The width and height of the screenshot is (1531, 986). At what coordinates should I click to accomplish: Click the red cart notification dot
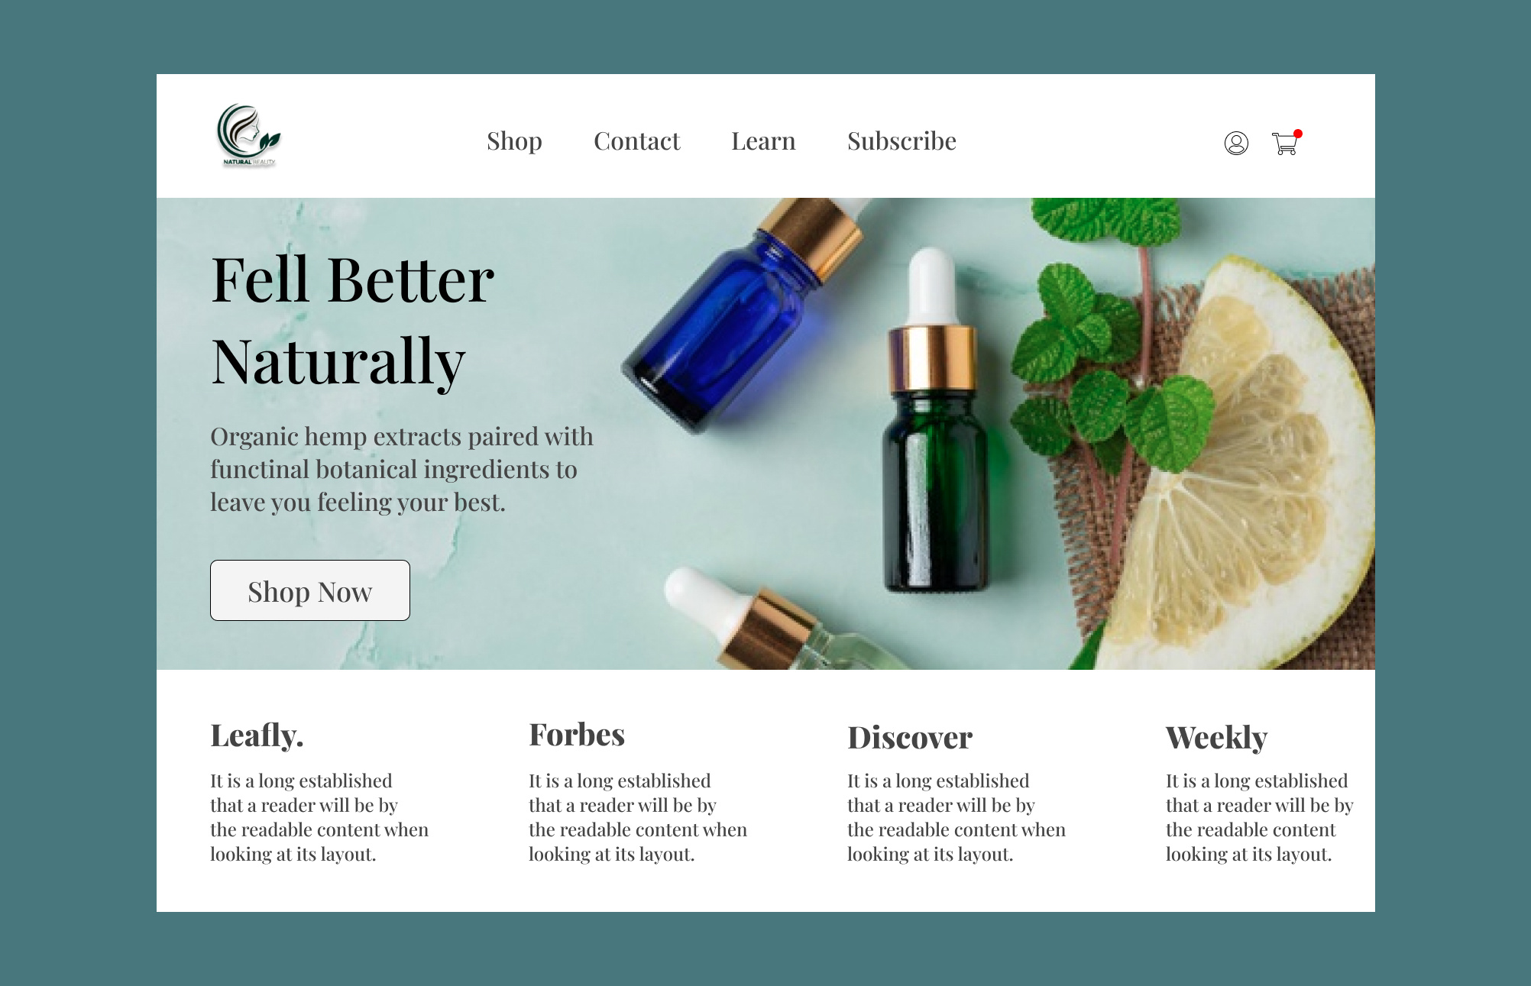pyautogui.click(x=1298, y=134)
